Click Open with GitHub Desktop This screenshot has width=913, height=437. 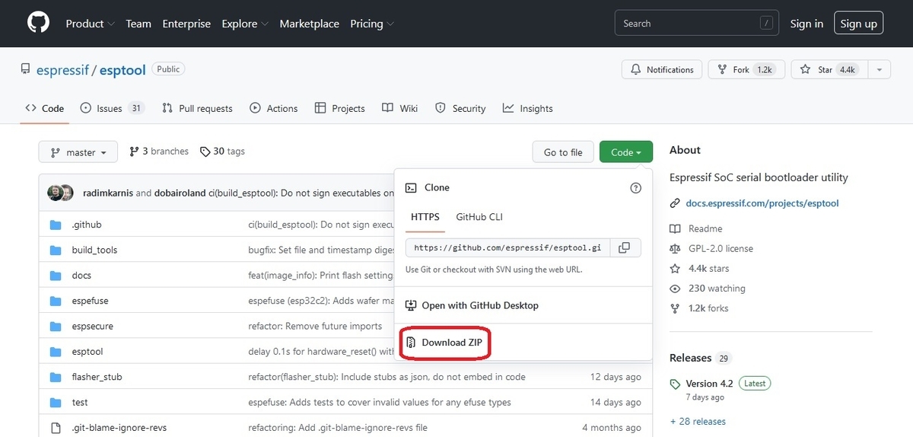(472, 305)
